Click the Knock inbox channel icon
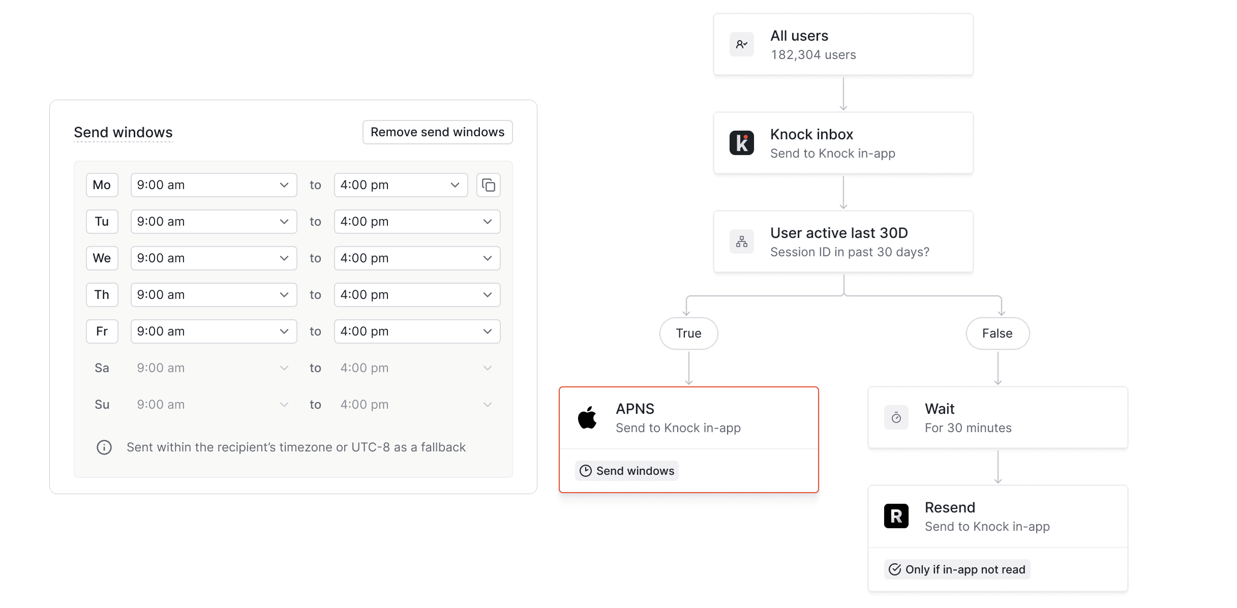Viewport: 1237px width, 608px height. pos(741,143)
